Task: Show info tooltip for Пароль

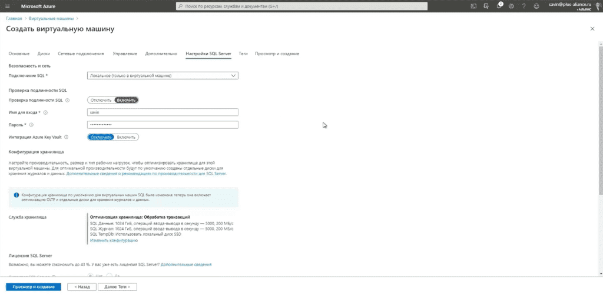Action: point(32,125)
